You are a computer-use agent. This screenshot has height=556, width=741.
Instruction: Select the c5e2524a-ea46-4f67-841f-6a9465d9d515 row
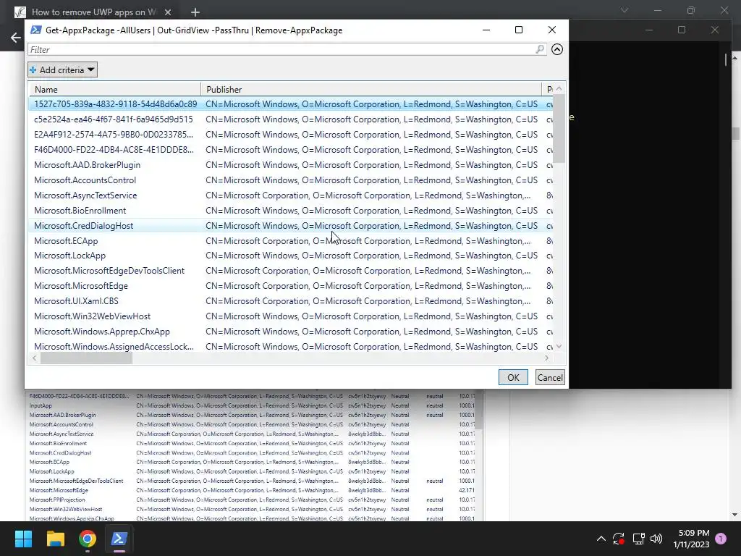[291, 119]
